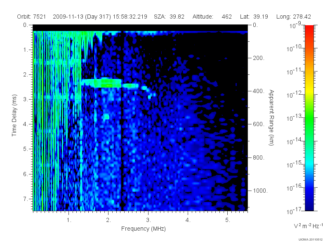Click the 'Apparent Range (km)' axis label
The width and height of the screenshot is (330, 248).
tap(271, 118)
